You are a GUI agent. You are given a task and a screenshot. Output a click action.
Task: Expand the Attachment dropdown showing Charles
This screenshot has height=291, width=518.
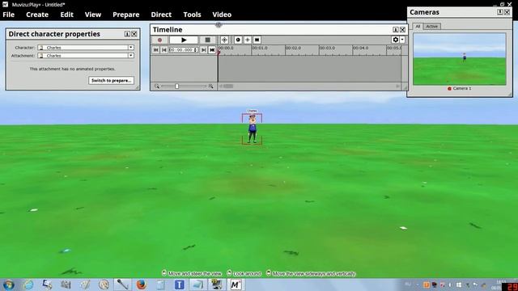pos(131,56)
